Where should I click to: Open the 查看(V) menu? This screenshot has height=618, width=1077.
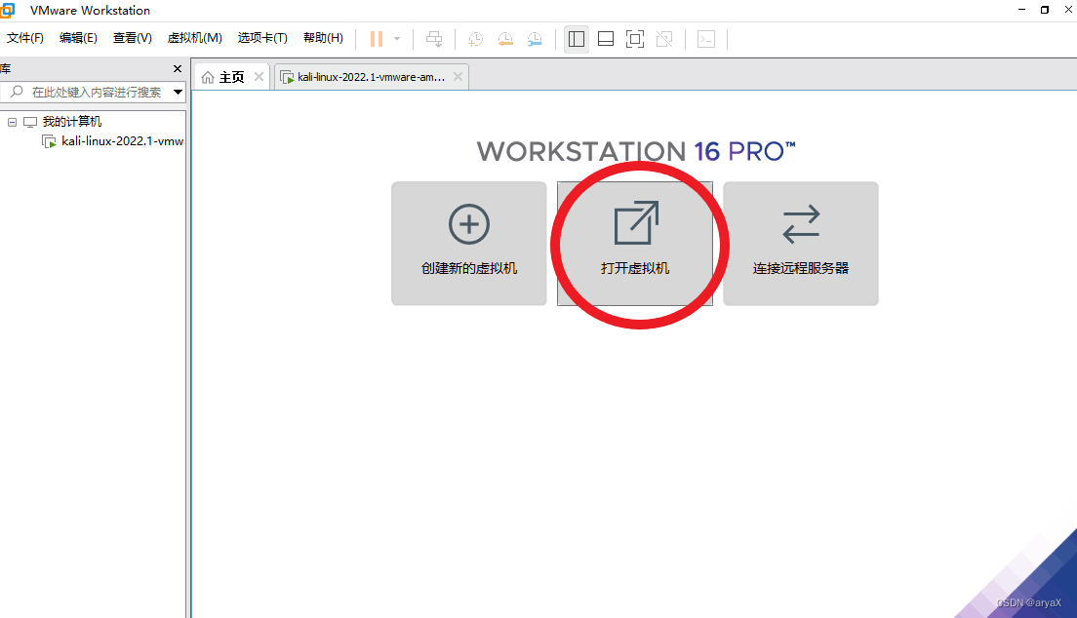(x=133, y=38)
